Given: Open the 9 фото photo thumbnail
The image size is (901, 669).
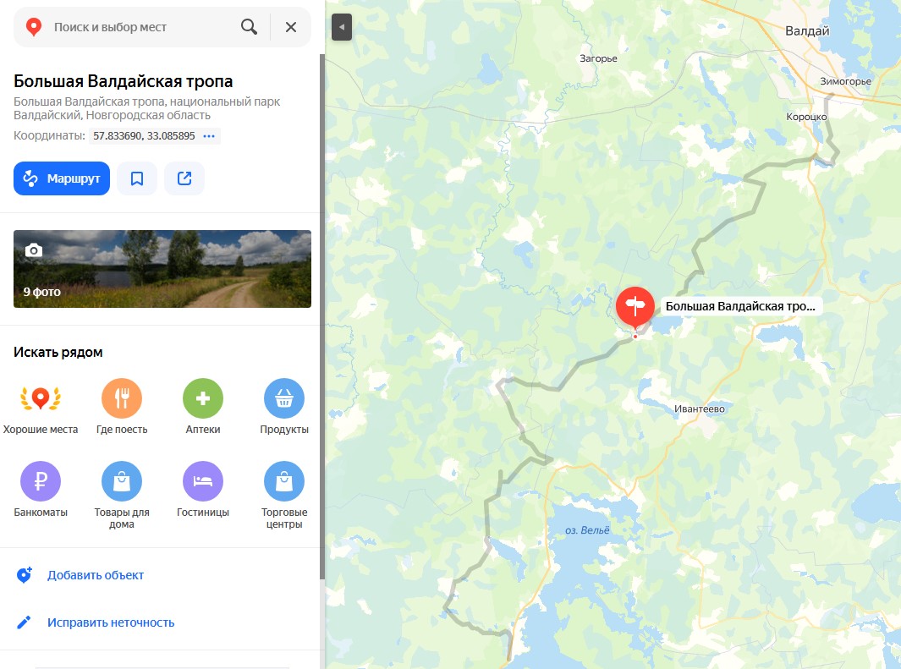Looking at the screenshot, I should coord(162,269).
